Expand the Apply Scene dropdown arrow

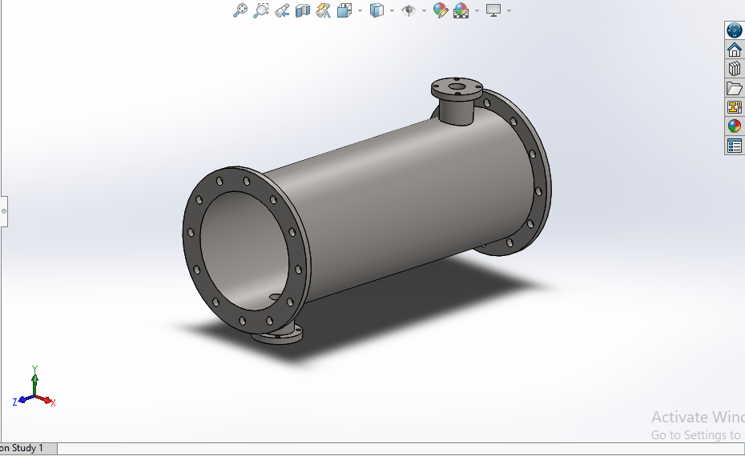(477, 10)
